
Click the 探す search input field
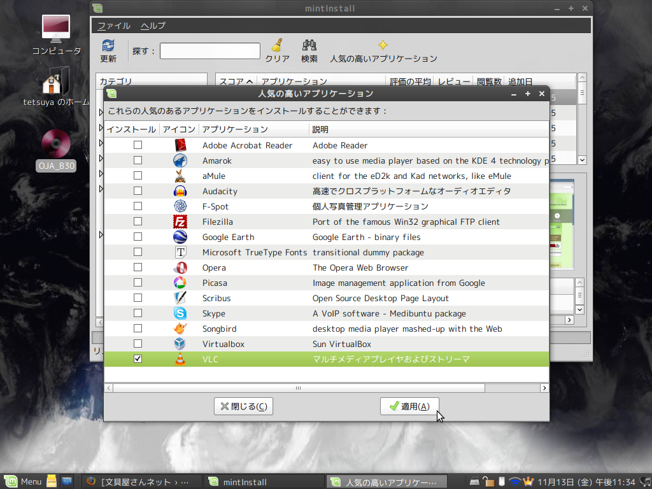point(210,51)
